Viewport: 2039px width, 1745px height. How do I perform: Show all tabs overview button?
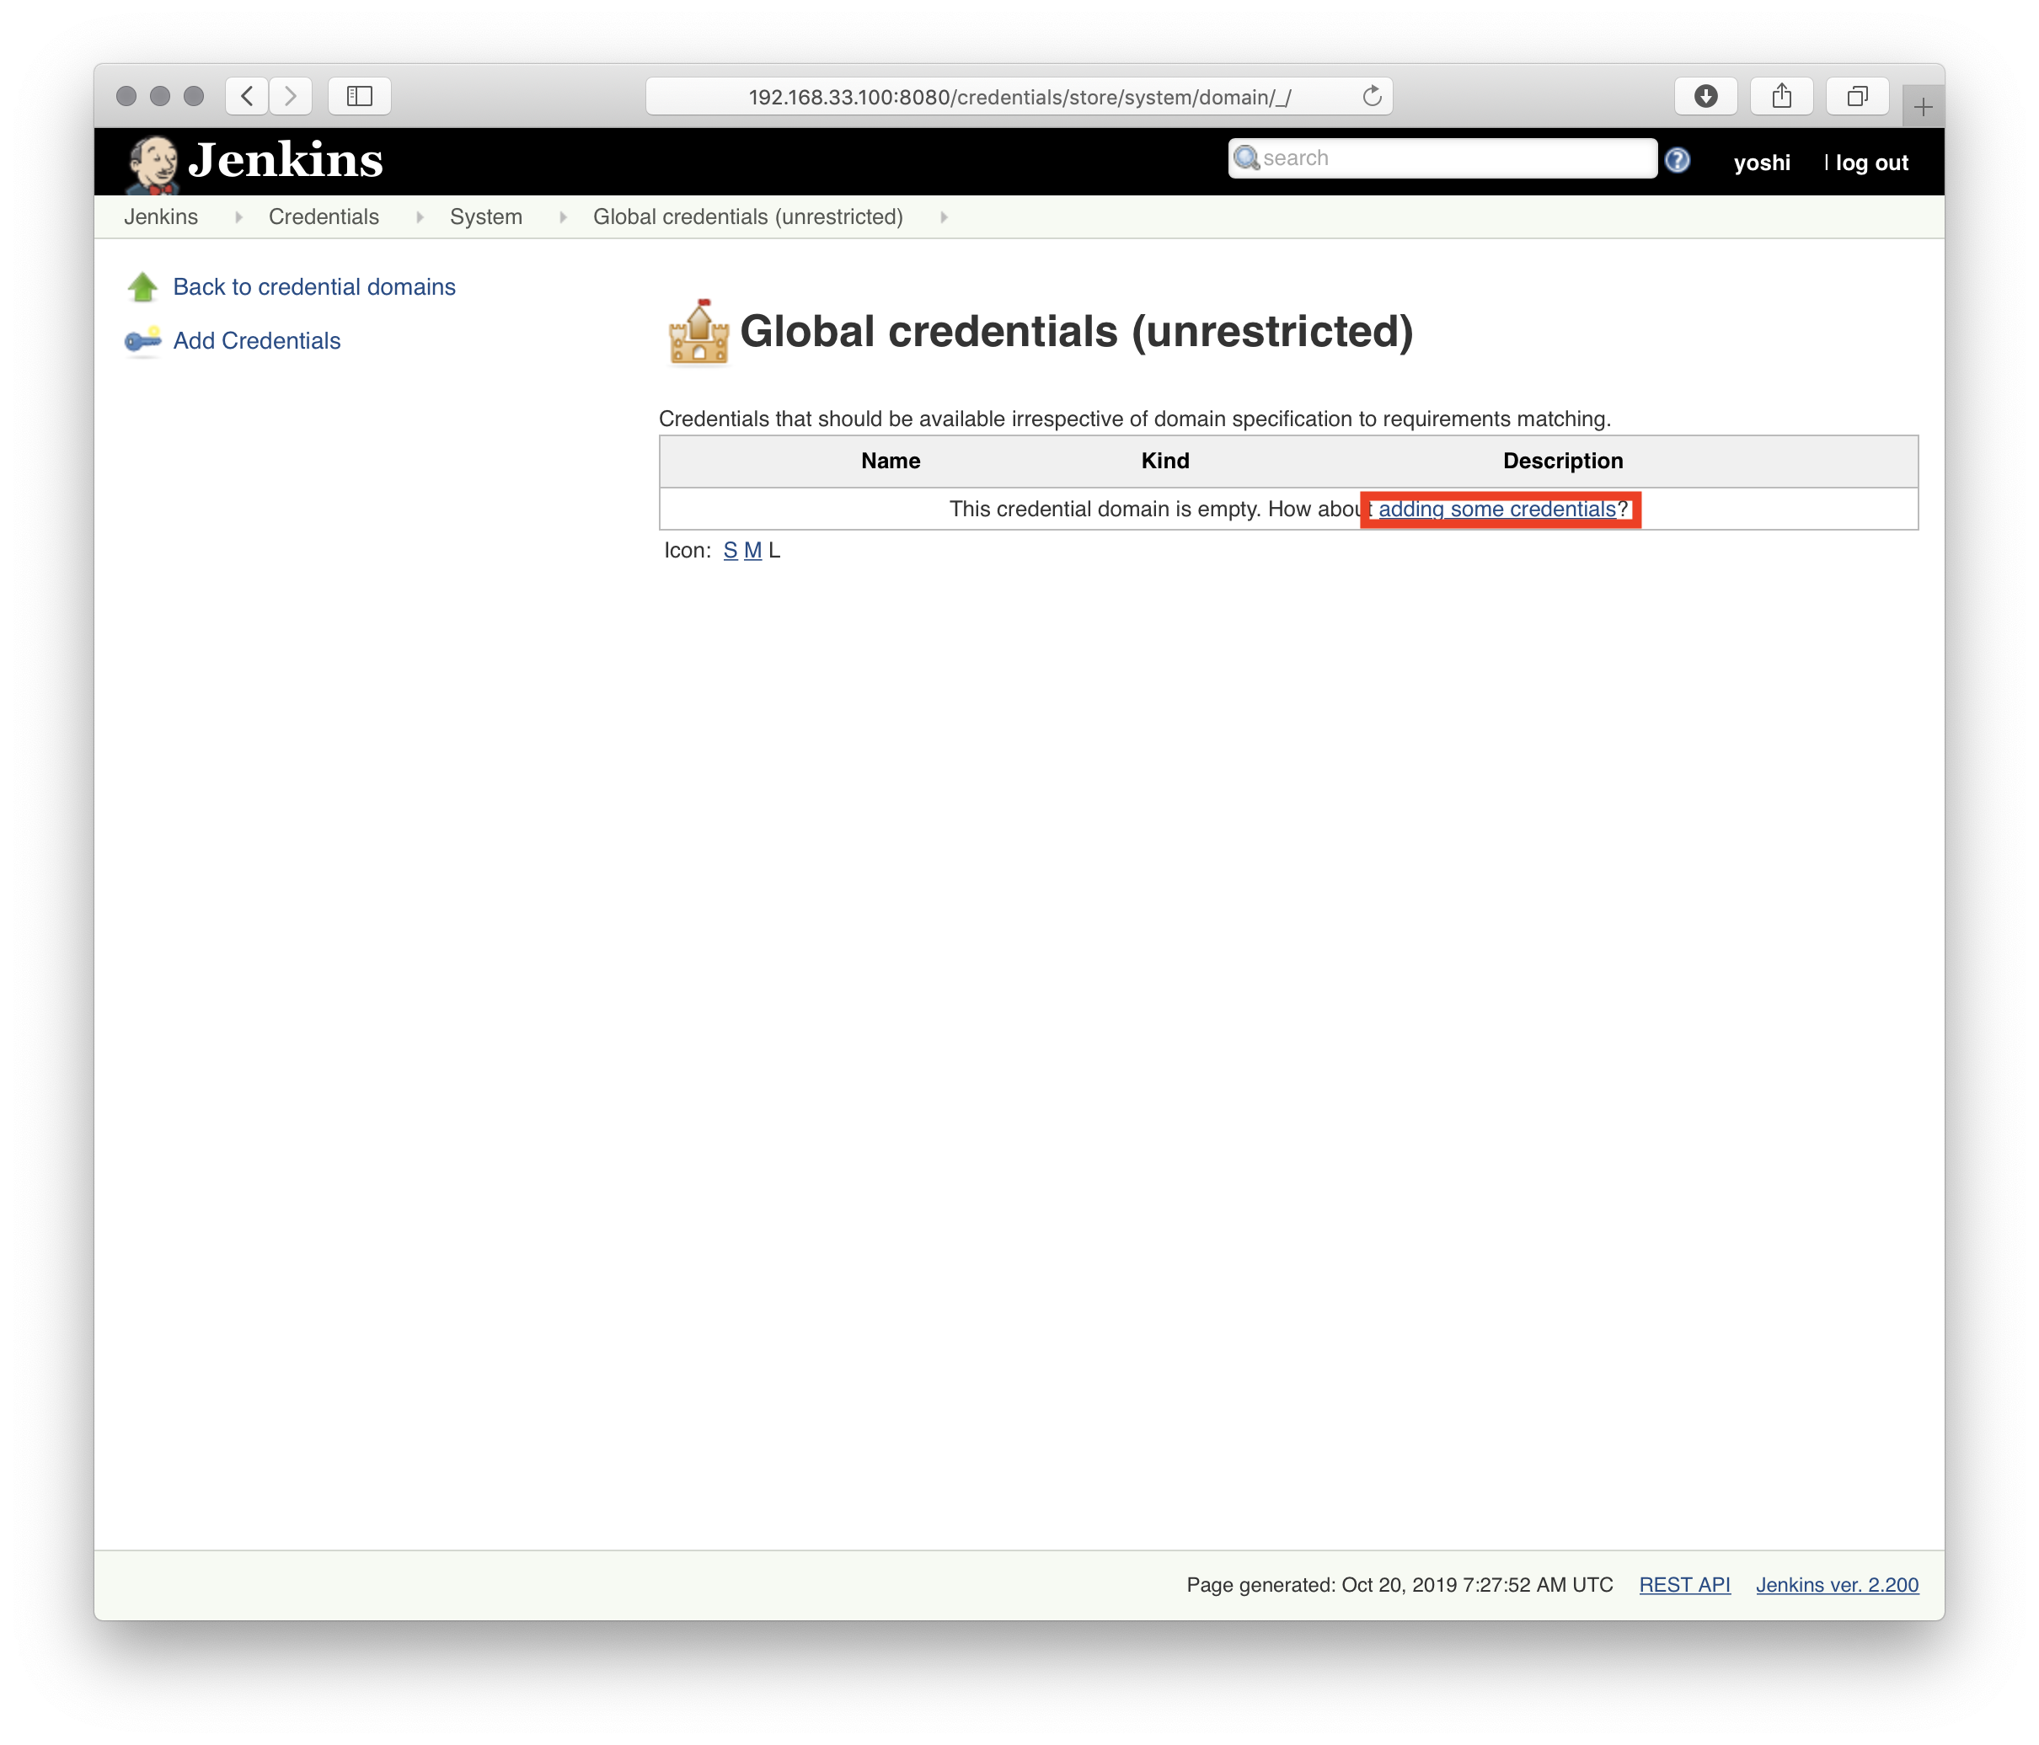click(1857, 95)
